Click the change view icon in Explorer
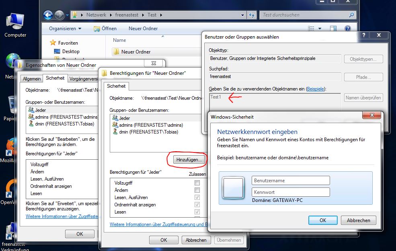 [x=311, y=29]
